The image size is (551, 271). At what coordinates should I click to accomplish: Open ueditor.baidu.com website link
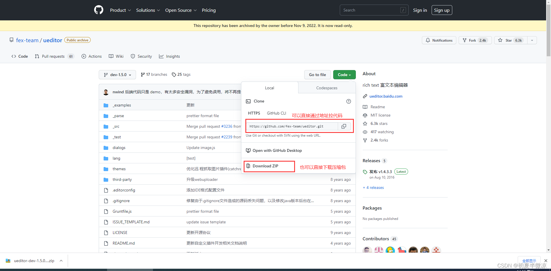[386, 96]
